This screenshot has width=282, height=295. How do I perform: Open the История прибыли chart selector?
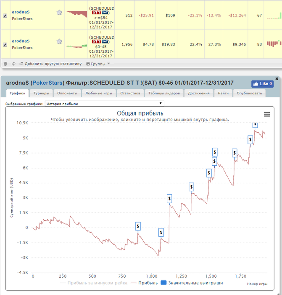[x=105, y=104]
